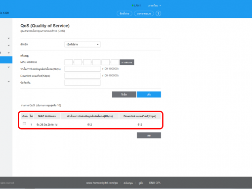This screenshot has width=252, height=189.
Task: Expand the last sidebar chevron
Action: (x=9, y=82)
